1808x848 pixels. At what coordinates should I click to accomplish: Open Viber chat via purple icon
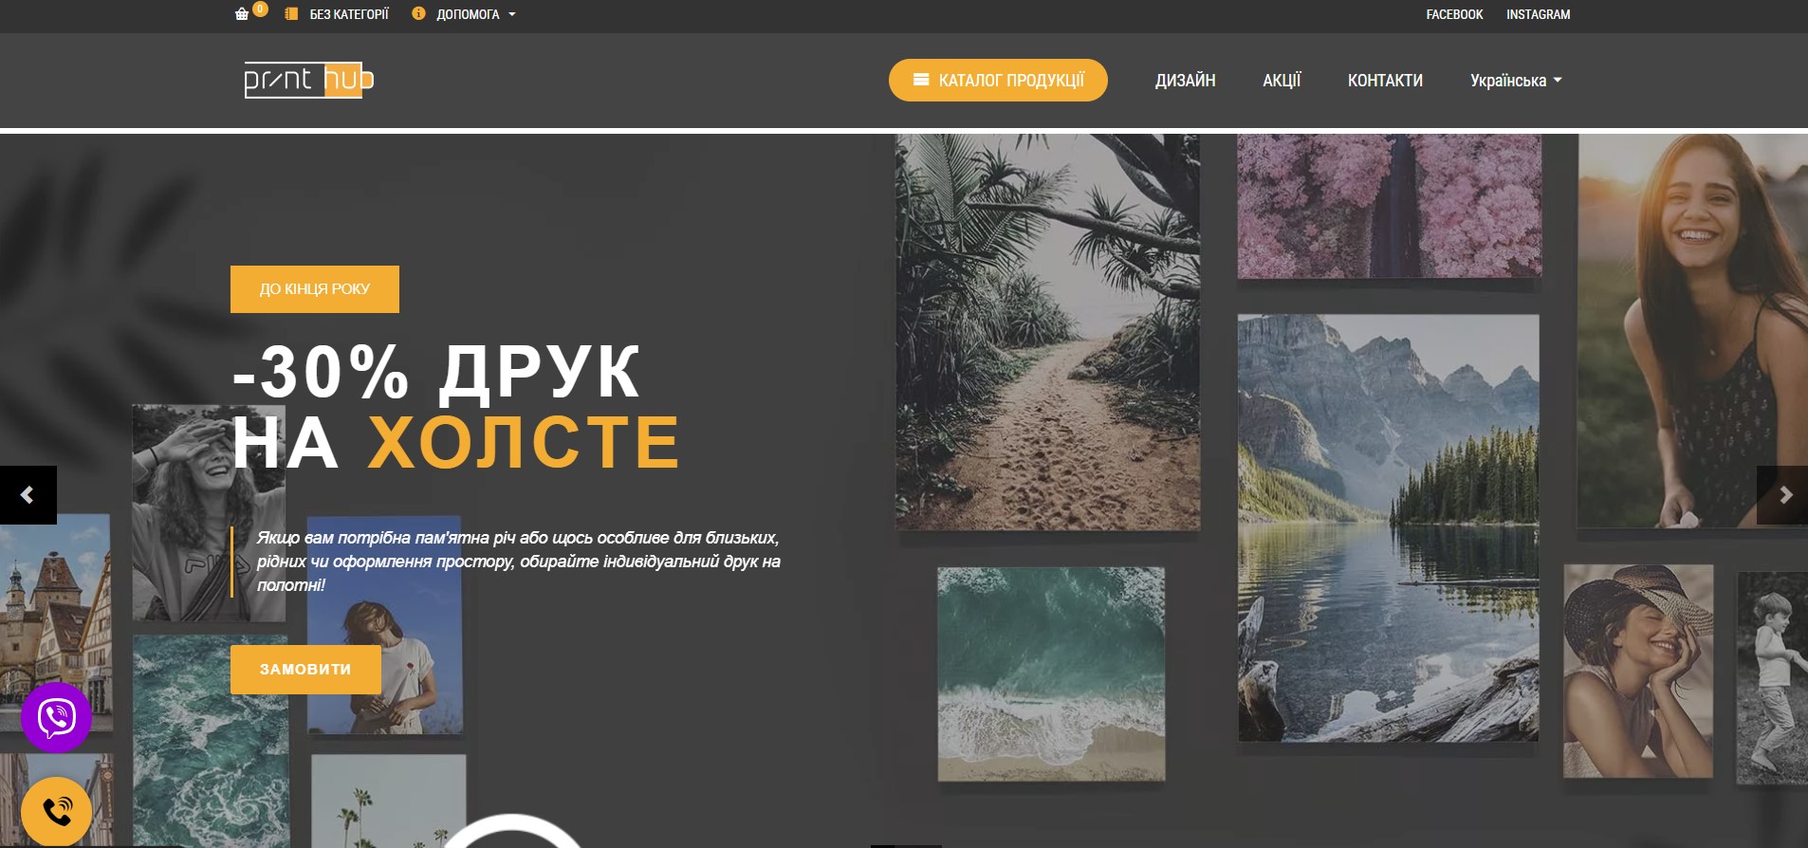(x=57, y=717)
